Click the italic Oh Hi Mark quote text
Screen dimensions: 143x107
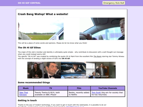coord(70,57)
